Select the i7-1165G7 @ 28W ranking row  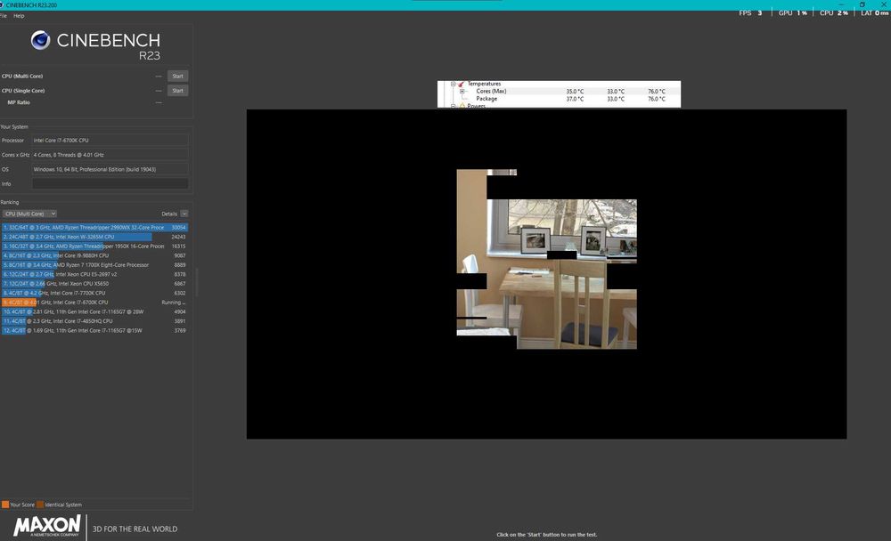coord(94,311)
